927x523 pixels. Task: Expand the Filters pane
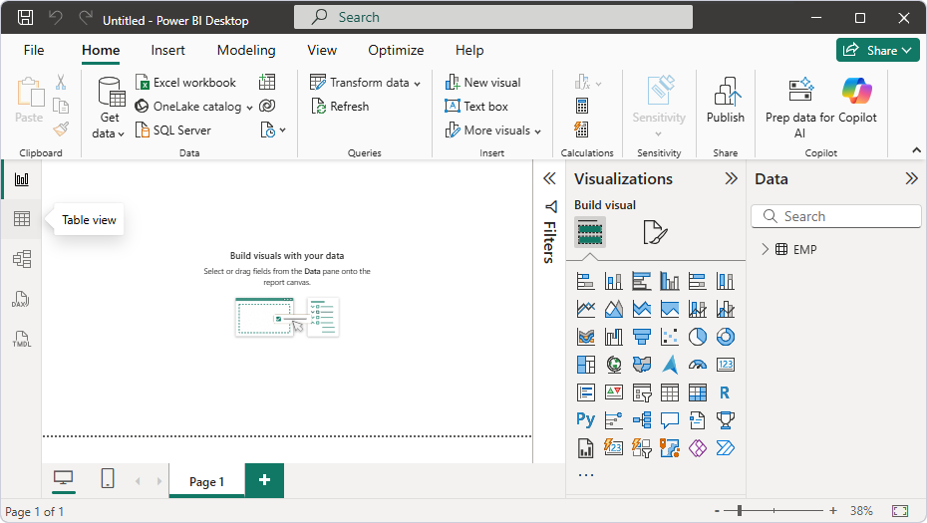click(x=548, y=178)
